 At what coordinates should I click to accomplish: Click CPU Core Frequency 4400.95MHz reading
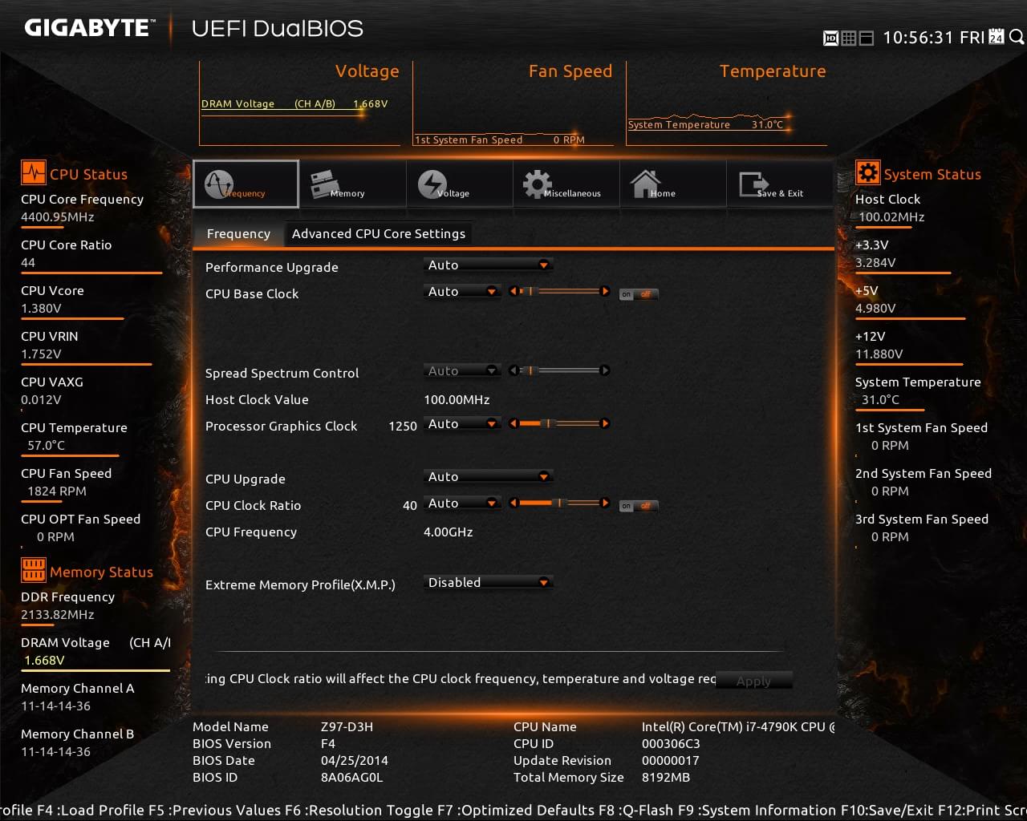pos(58,216)
